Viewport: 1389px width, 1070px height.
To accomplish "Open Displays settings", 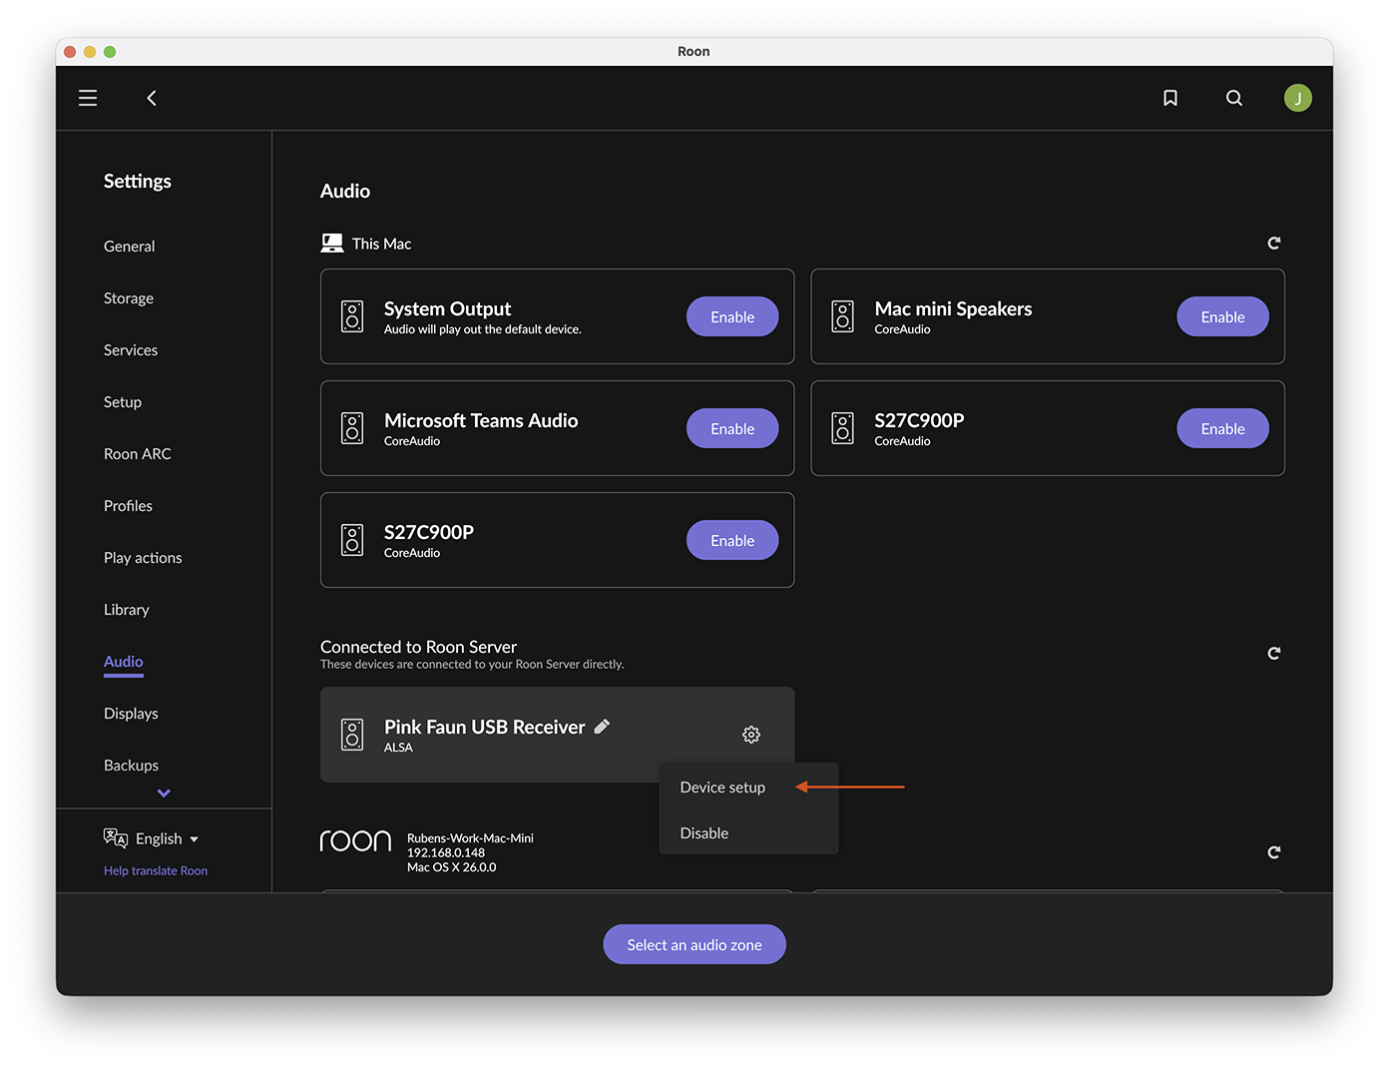I will click(x=131, y=714).
